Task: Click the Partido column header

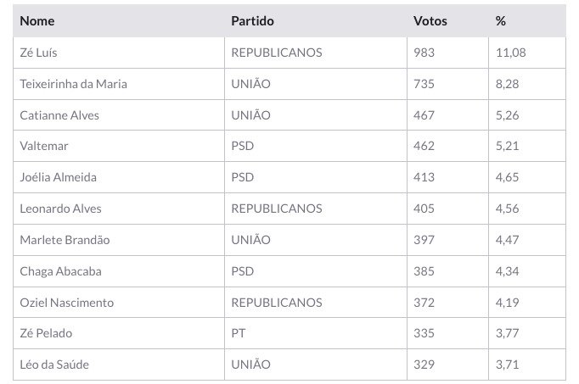Action: pyautogui.click(x=252, y=20)
